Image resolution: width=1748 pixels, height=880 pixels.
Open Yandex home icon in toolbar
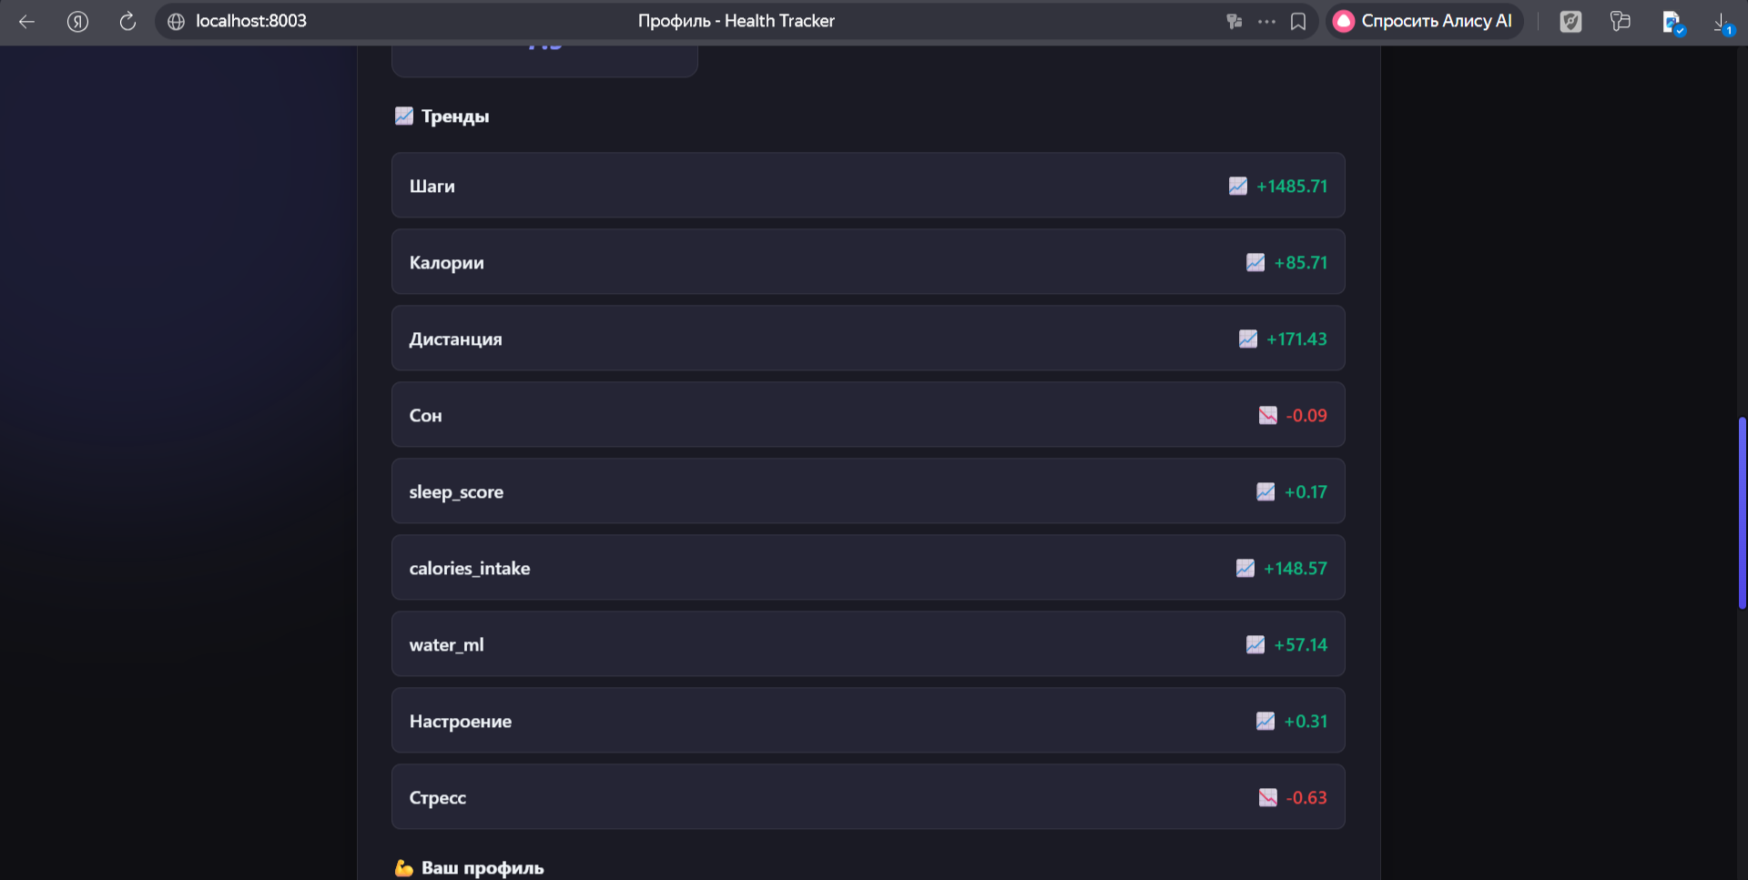(x=77, y=21)
